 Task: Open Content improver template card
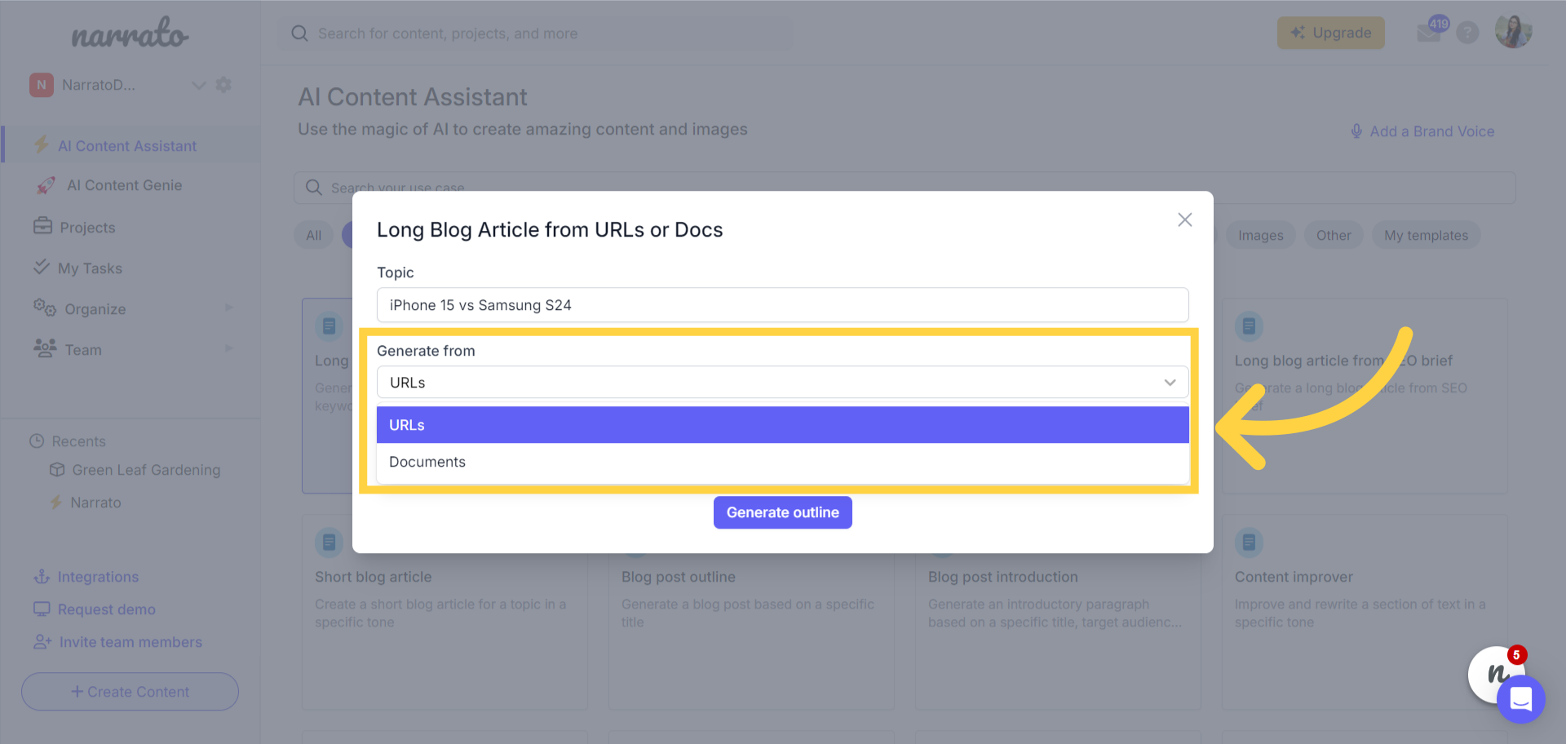click(1365, 612)
